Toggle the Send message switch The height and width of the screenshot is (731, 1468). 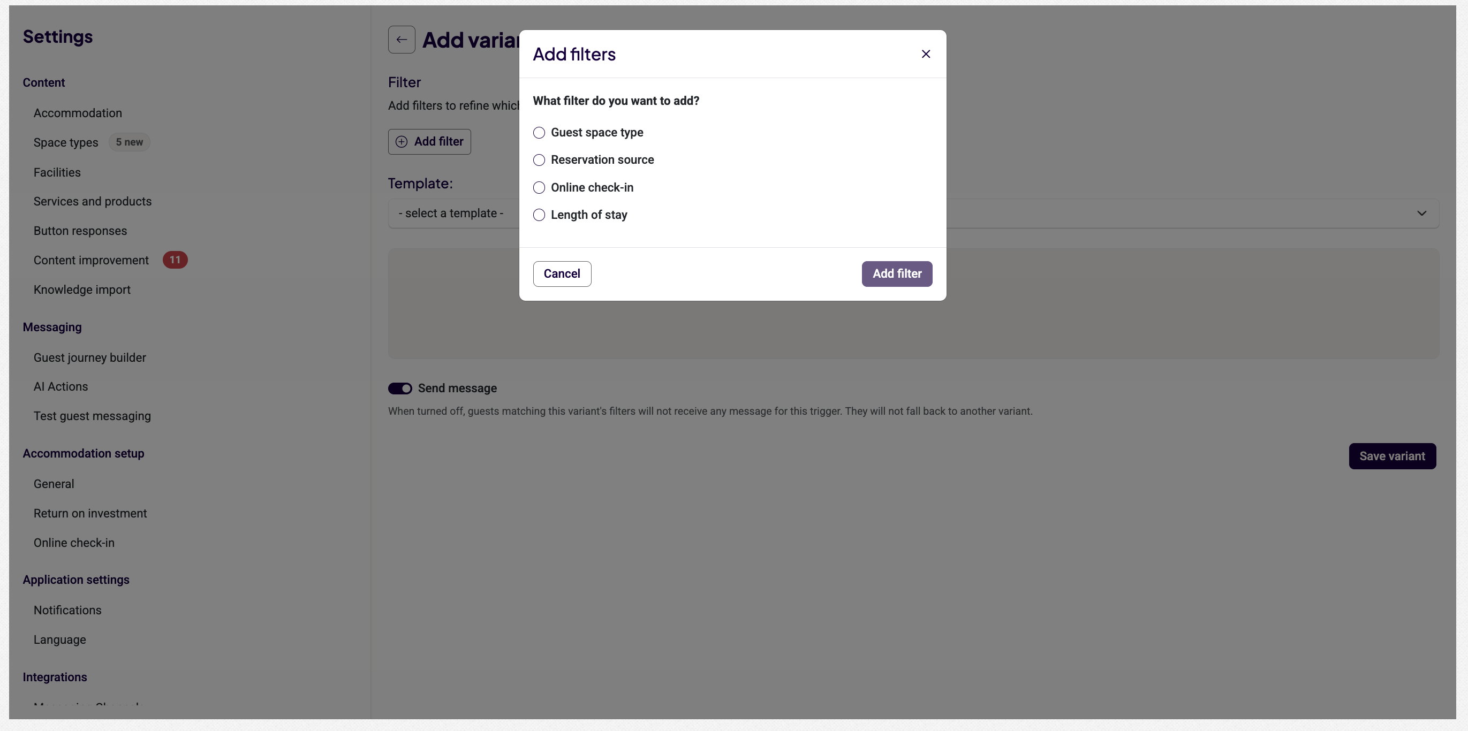[x=400, y=389]
